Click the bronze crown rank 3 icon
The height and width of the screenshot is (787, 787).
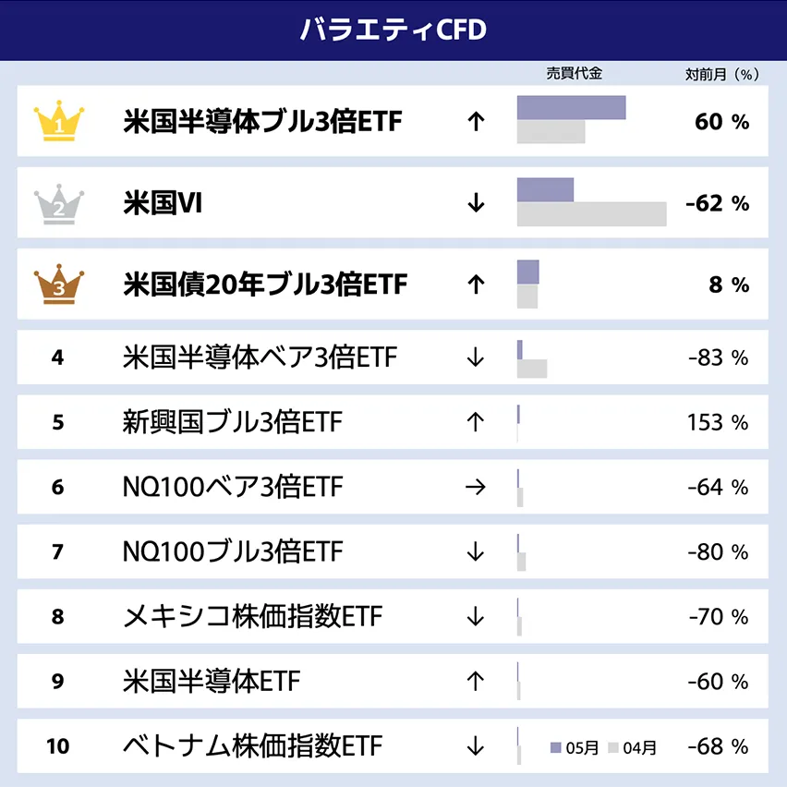point(58,285)
